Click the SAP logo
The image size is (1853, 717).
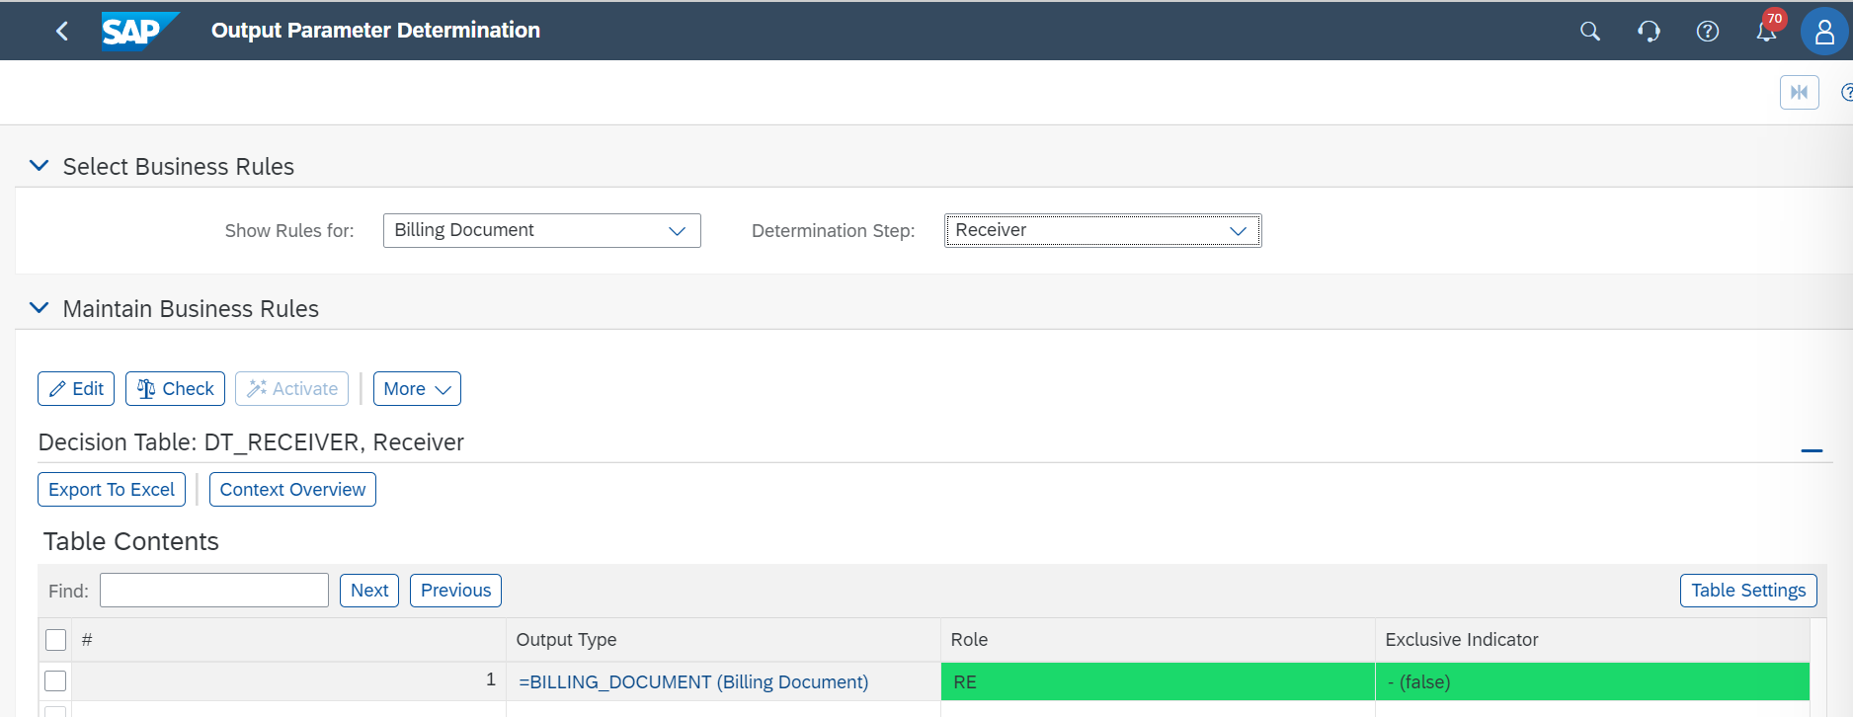(x=139, y=31)
